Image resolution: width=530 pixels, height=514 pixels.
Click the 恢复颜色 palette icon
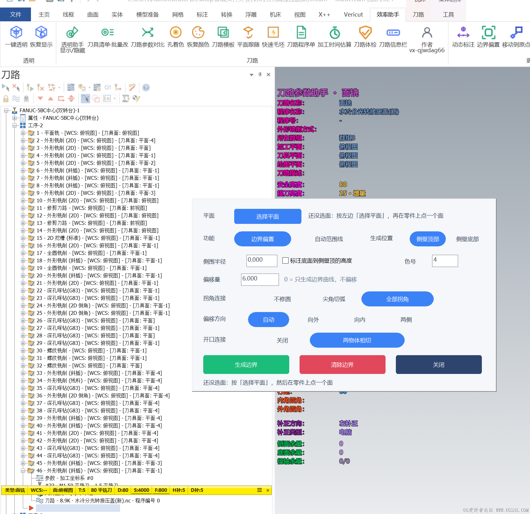point(198,33)
